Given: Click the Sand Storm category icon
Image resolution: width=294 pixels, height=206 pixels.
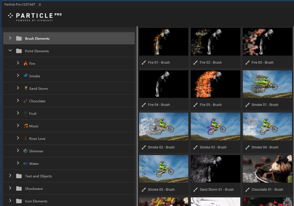Looking at the screenshot, I should pos(26,88).
